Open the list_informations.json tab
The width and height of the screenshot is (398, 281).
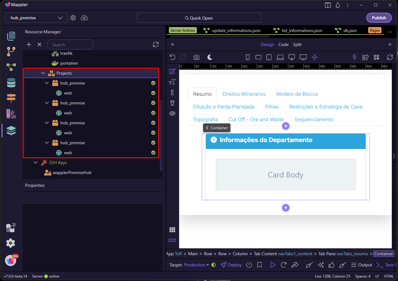coord(298,30)
